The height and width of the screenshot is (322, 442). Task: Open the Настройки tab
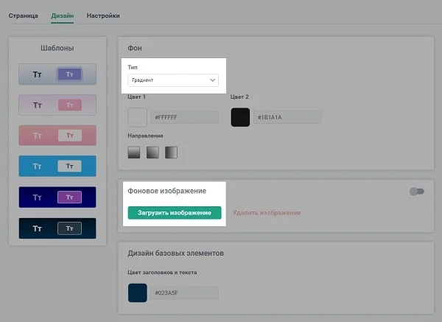pos(103,15)
